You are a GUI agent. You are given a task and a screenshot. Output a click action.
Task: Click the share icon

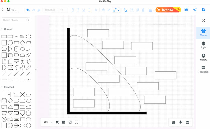pyautogui.click(x=195, y=9)
